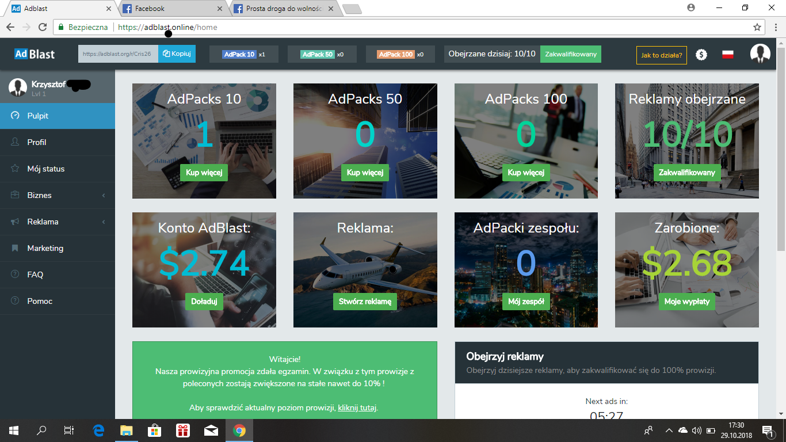Viewport: 786px width, 442px height.
Task: Open the Windows Start menu
Action: click(14, 430)
